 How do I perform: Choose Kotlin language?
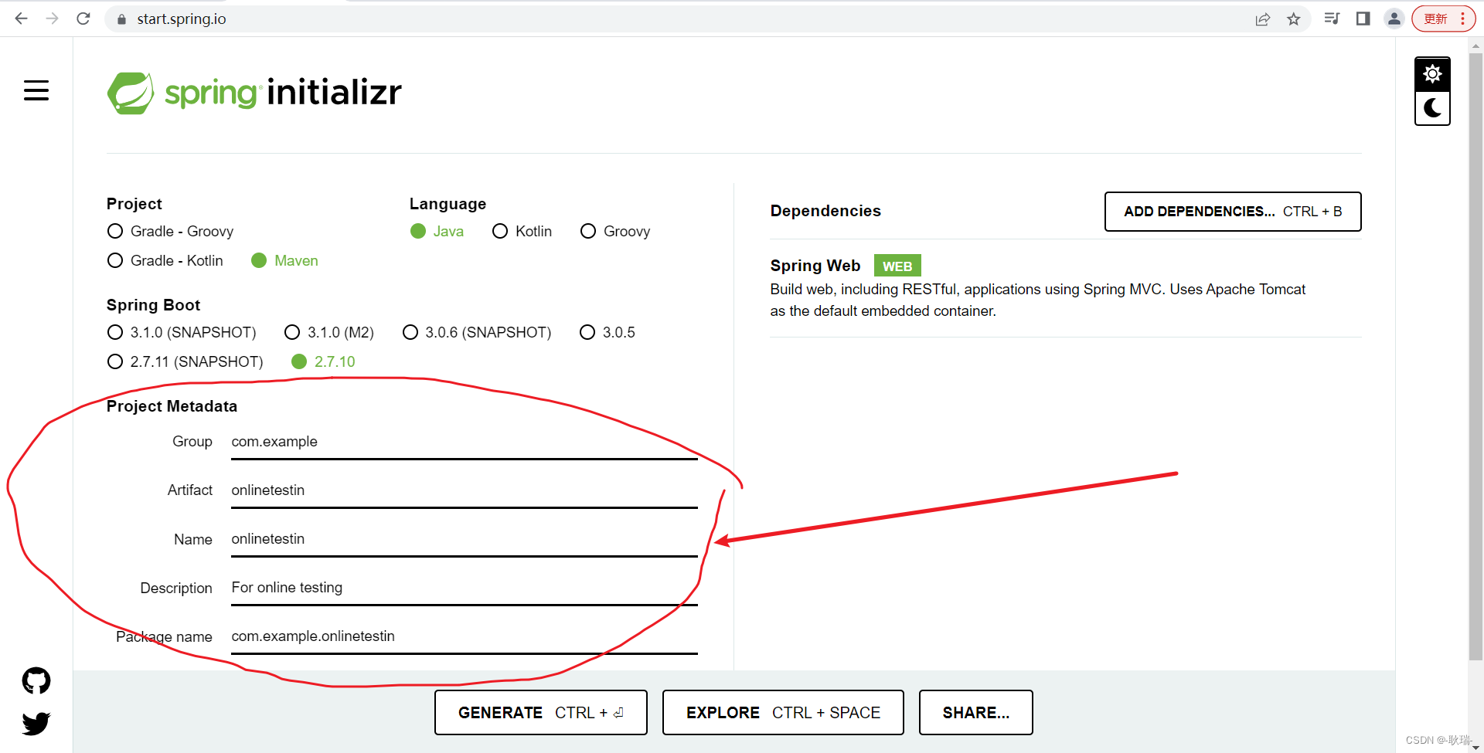pyautogui.click(x=522, y=231)
